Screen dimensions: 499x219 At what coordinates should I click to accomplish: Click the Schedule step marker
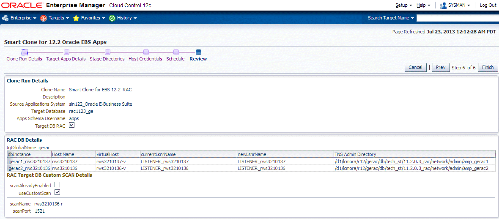pos(176,52)
